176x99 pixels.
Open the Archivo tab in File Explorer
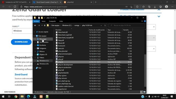click(36, 21)
